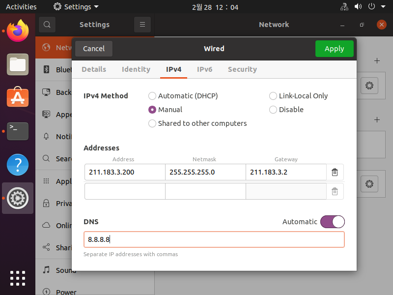Click the volume speaker icon

point(358,7)
